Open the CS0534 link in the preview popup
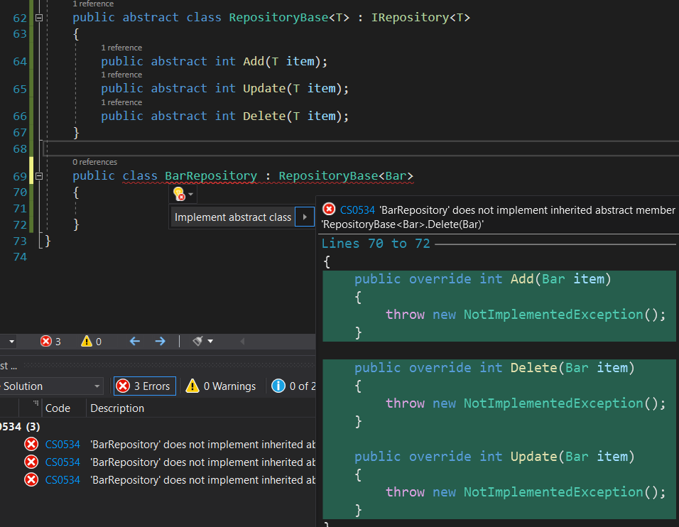679x527 pixels. [x=357, y=210]
